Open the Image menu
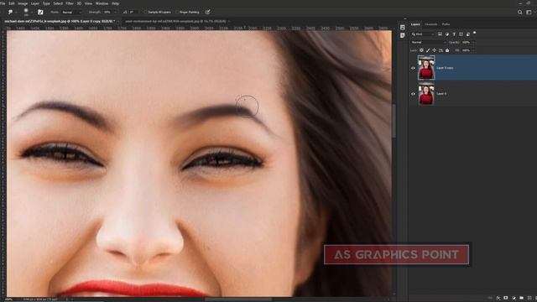This screenshot has height=302, width=537. click(x=23, y=3)
